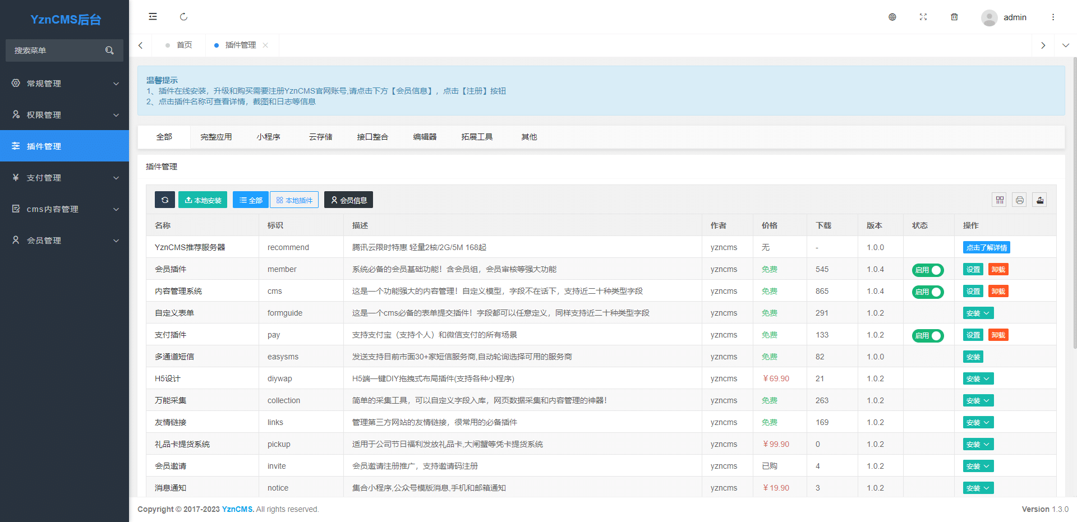Expand the 权限管理 menu chevron

click(x=116, y=115)
